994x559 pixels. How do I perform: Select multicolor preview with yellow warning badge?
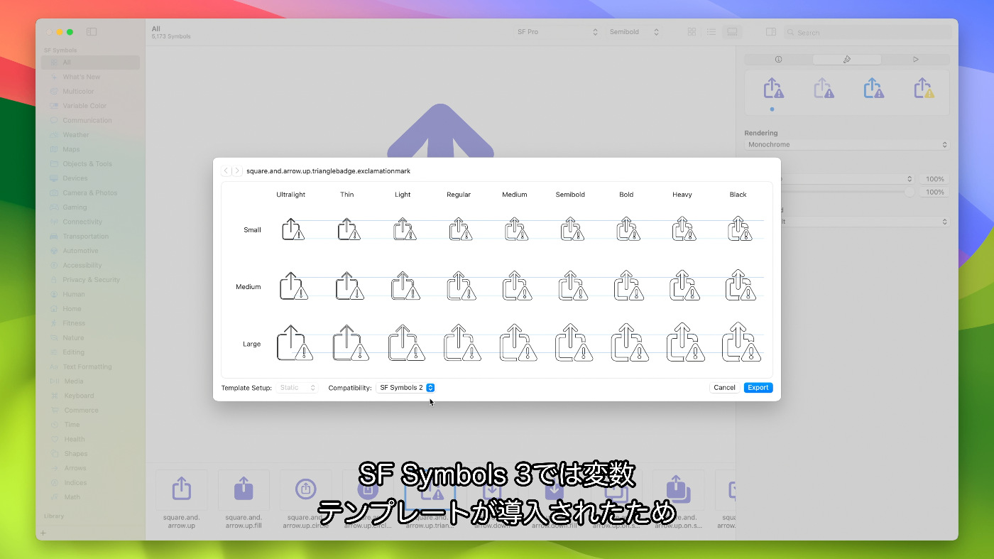pyautogui.click(x=924, y=89)
